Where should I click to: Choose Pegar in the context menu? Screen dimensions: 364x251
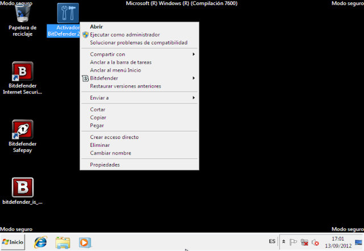click(139, 125)
